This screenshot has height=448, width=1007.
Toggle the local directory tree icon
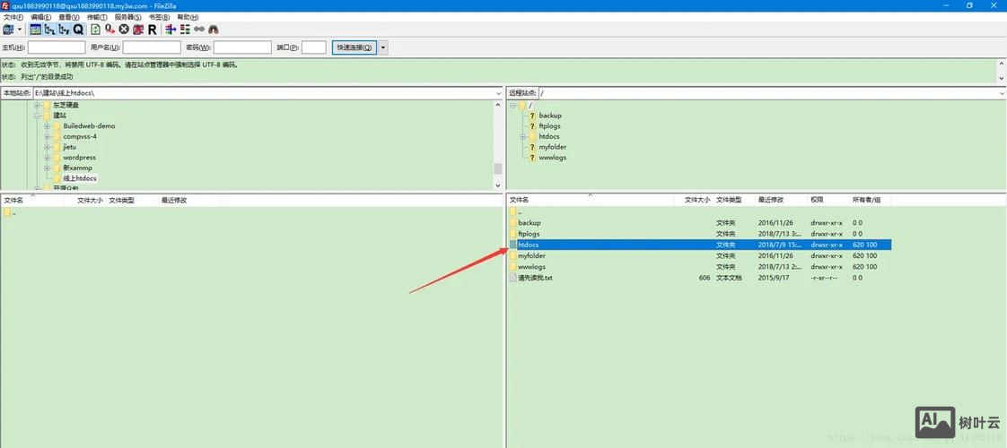pos(49,30)
